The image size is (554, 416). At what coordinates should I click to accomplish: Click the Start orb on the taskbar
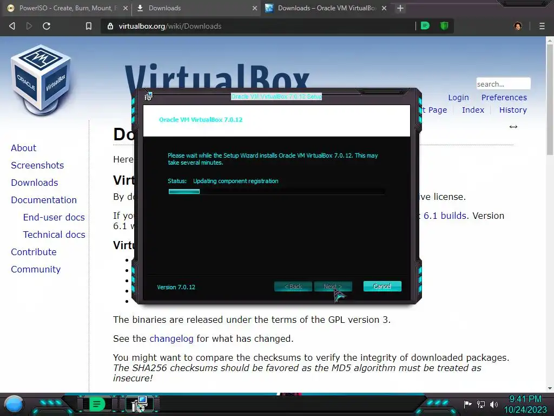tap(14, 404)
